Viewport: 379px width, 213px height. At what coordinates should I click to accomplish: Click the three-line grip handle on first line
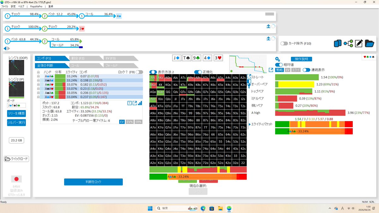tap(269, 14)
